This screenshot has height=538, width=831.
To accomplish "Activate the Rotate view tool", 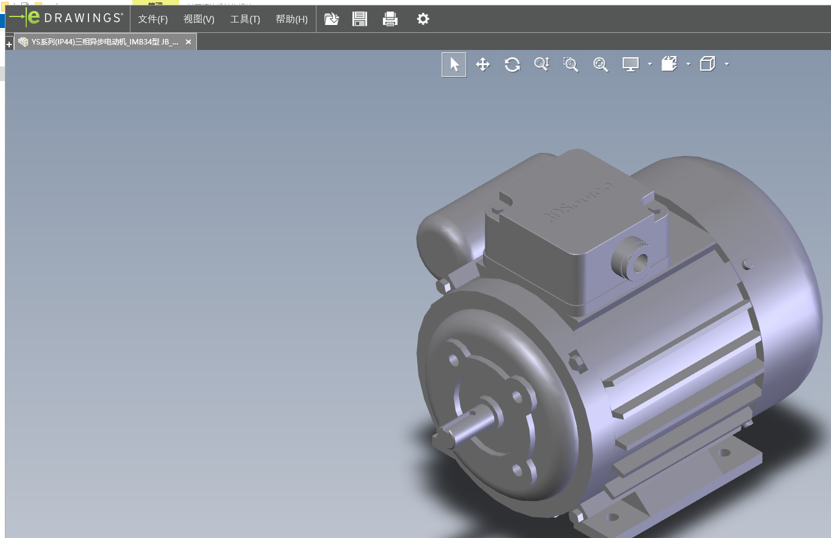I will click(x=512, y=65).
